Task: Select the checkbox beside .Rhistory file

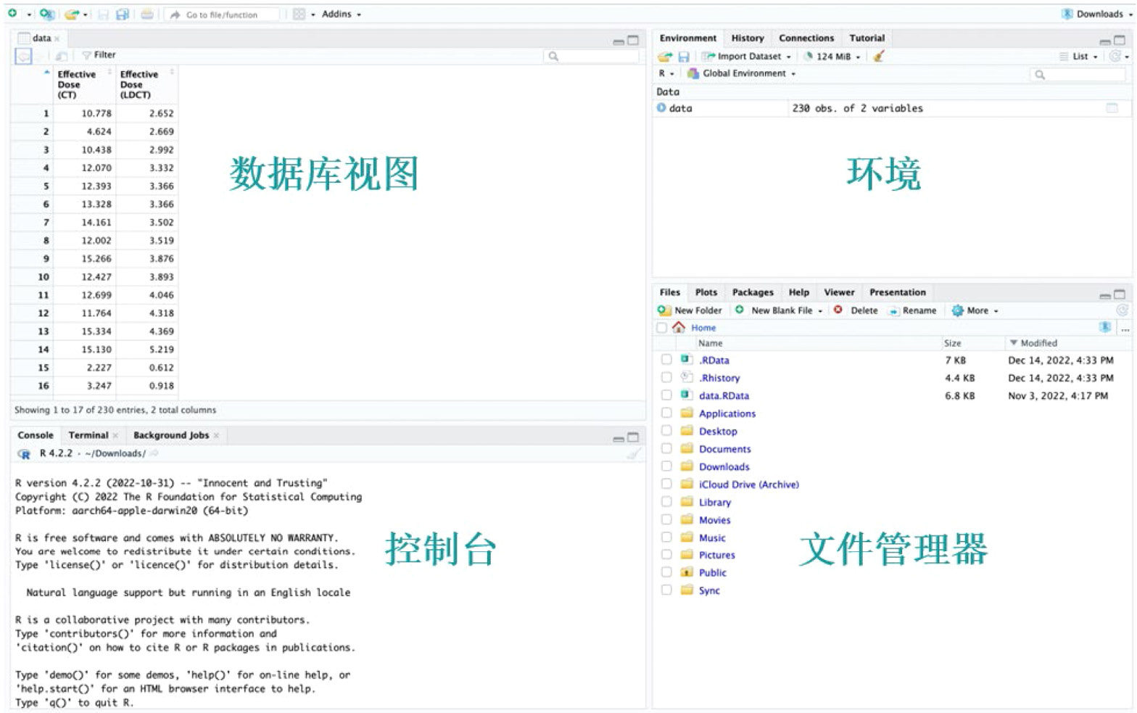Action: pyautogui.click(x=666, y=377)
